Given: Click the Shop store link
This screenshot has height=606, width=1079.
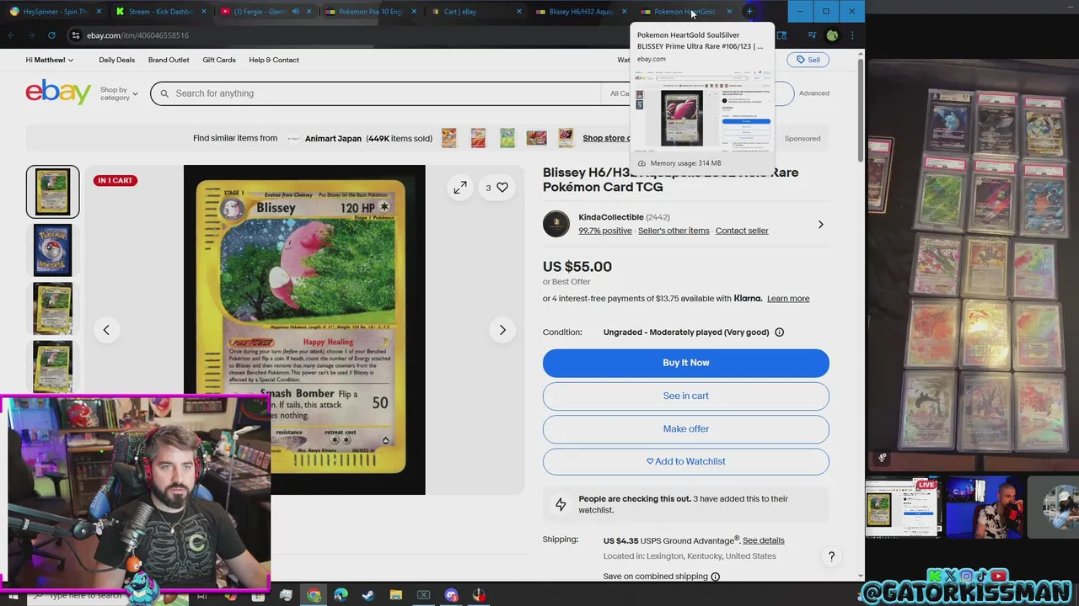Looking at the screenshot, I should pyautogui.click(x=606, y=138).
